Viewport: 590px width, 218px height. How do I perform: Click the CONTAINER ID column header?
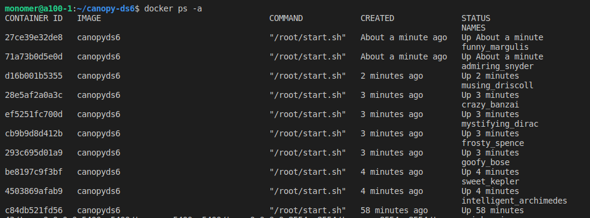pos(34,19)
